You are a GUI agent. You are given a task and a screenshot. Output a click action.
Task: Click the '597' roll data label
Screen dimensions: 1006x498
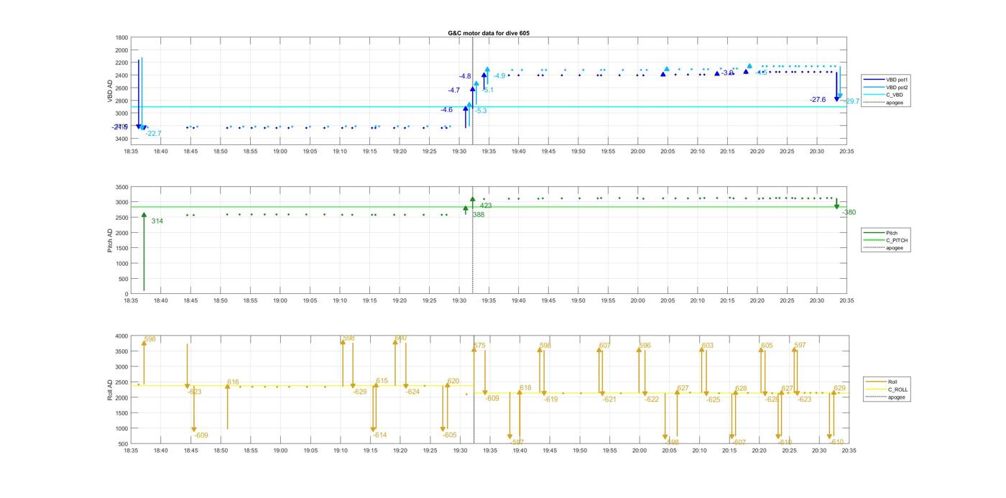click(x=800, y=346)
